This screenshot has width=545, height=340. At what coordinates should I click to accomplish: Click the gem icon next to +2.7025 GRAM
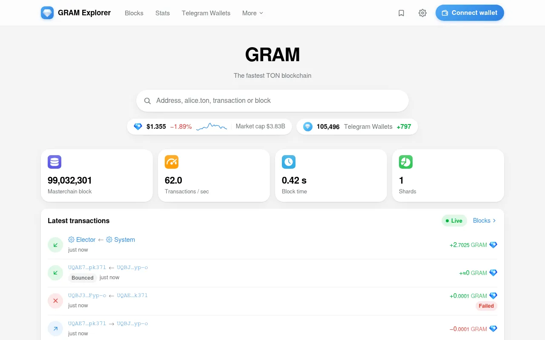(493, 245)
